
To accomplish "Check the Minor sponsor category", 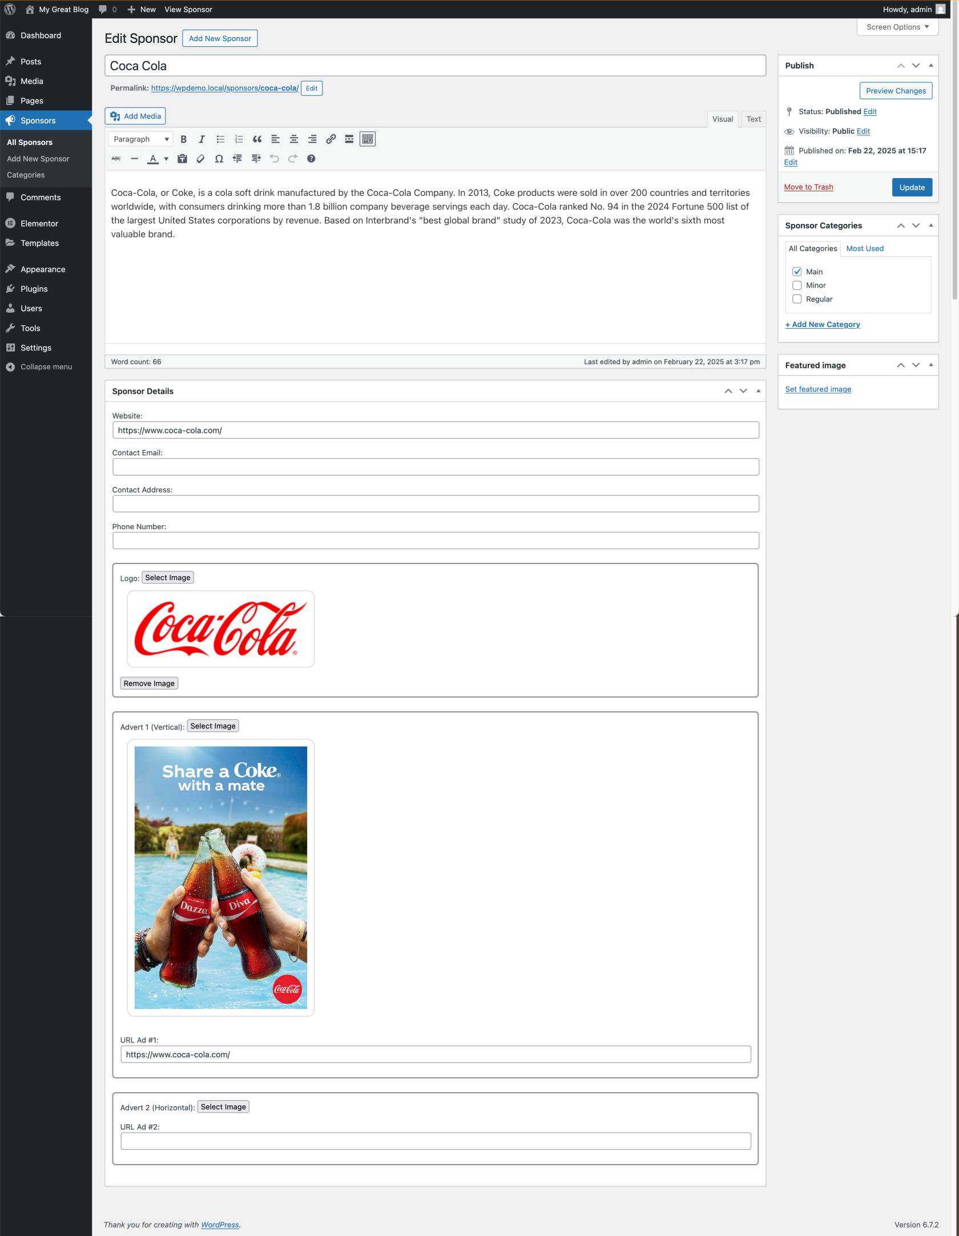I will [x=797, y=285].
